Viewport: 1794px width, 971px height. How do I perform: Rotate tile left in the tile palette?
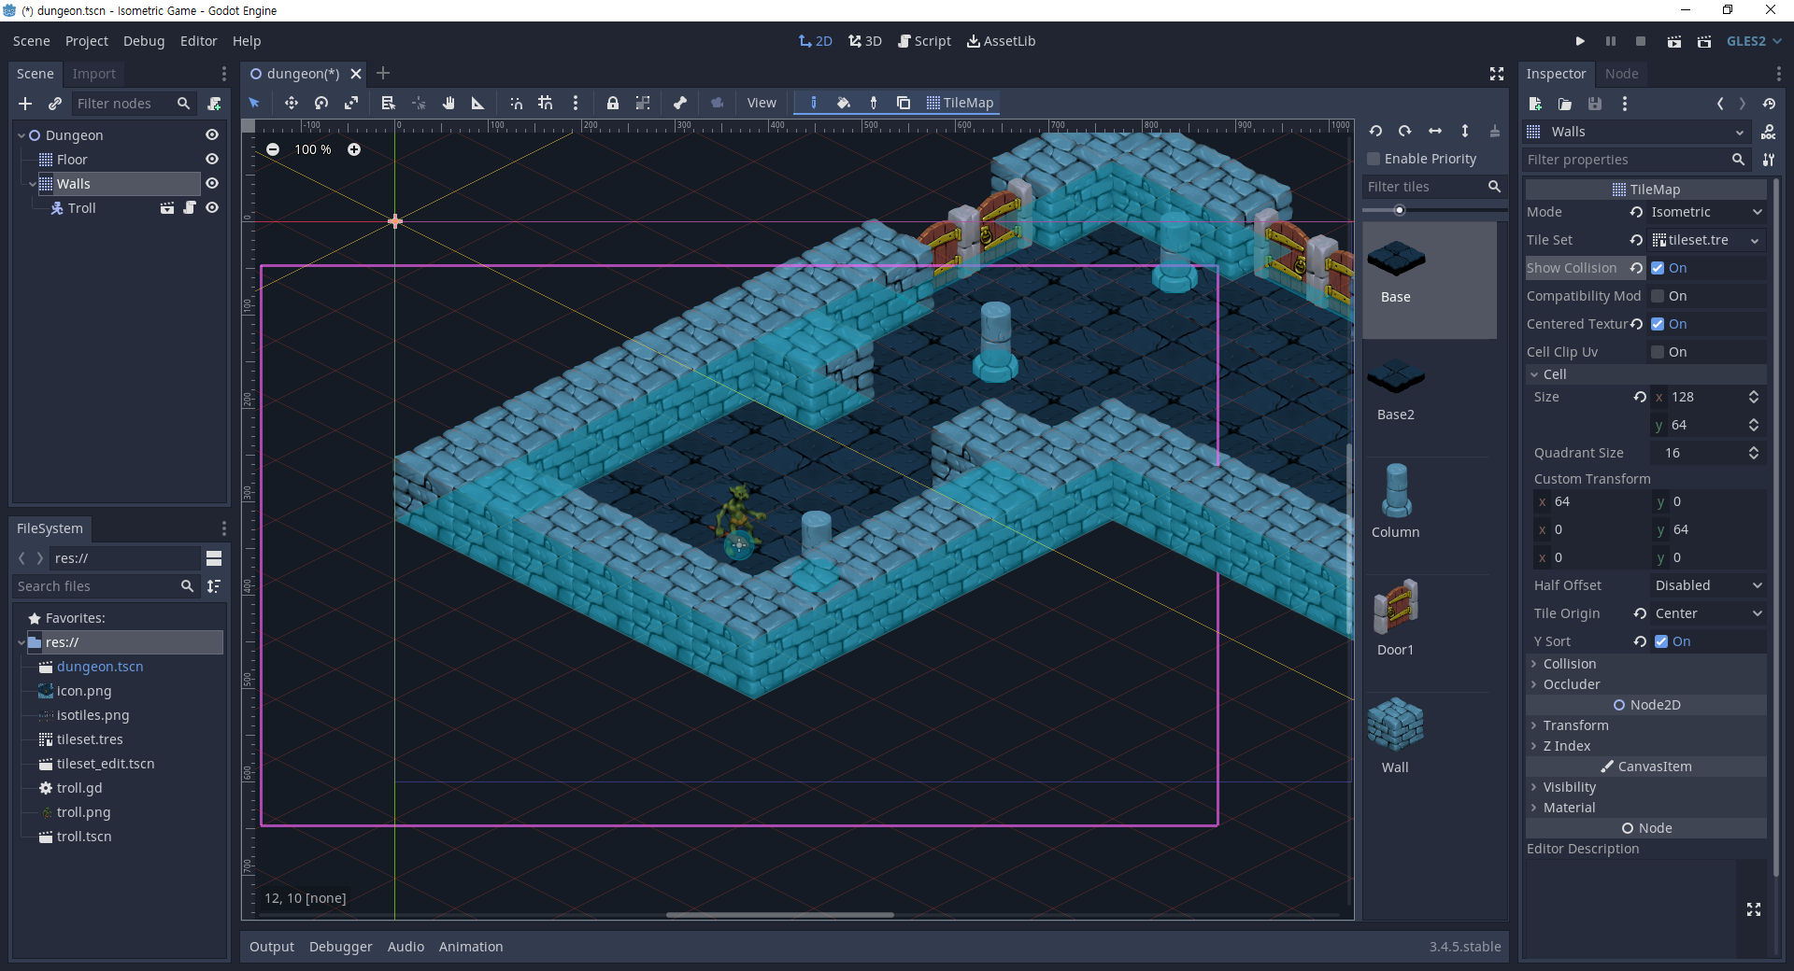tap(1375, 131)
